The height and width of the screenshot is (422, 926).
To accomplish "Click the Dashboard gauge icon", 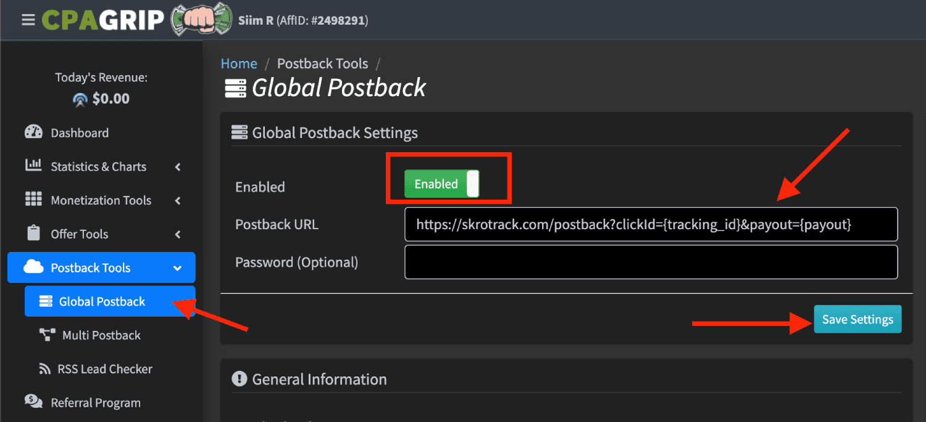I will click(x=33, y=132).
